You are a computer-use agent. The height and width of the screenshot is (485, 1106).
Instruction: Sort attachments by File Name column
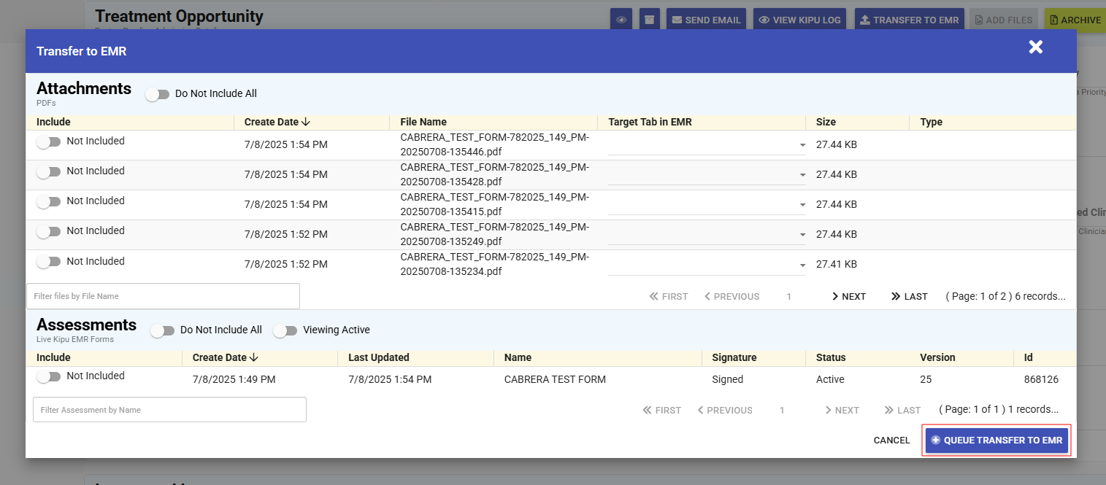pyautogui.click(x=423, y=122)
